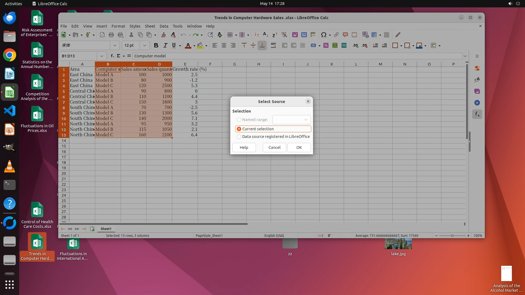This screenshot has width=525, height=295.
Task: Click Cancel in Select Source dialog
Action: (274, 147)
